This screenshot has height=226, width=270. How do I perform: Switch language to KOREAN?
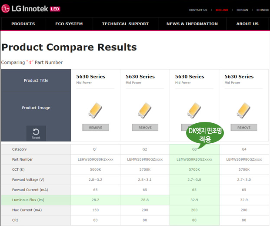[x=242, y=10]
